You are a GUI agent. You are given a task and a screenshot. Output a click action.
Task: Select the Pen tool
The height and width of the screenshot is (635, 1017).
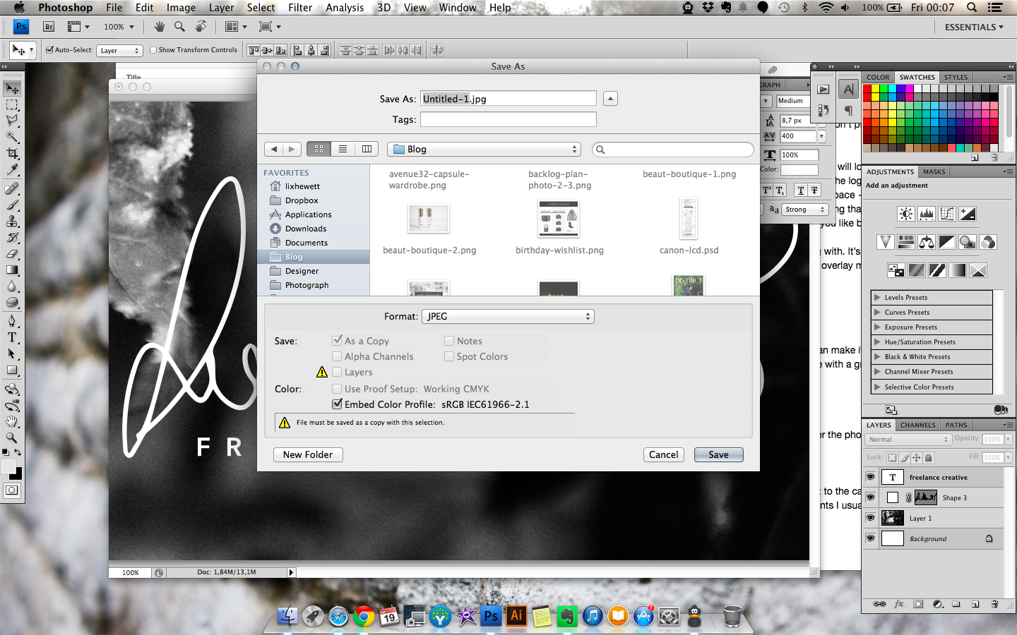pyautogui.click(x=12, y=321)
